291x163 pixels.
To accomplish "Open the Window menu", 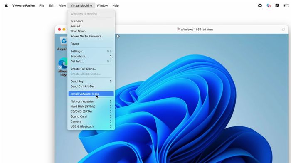I will tap(102, 5).
